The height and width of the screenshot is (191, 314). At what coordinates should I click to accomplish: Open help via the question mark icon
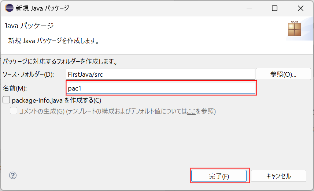13,175
